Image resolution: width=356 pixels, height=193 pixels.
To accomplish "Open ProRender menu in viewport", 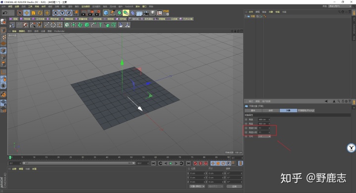I will tap(59, 31).
